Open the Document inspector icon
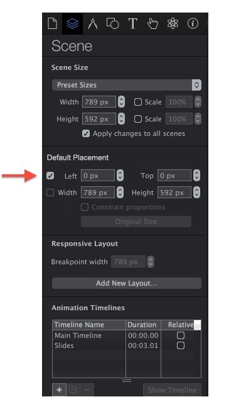 [52, 23]
